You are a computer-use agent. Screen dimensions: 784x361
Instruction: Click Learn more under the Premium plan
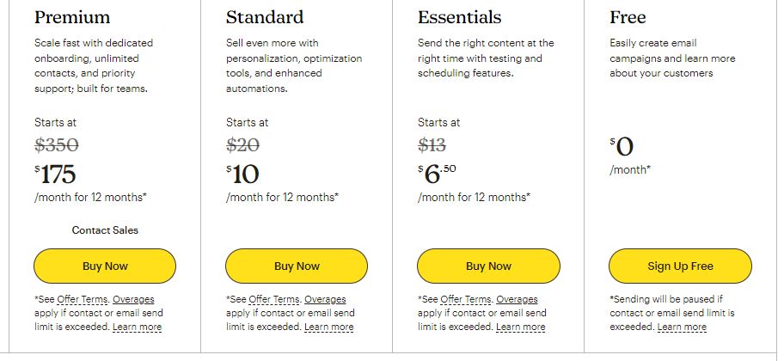point(137,327)
